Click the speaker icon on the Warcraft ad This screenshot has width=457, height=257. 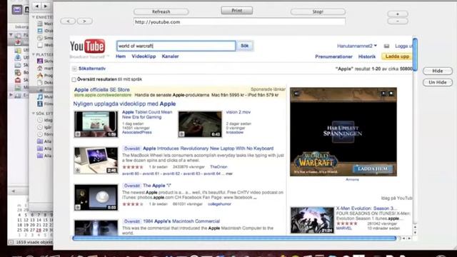click(x=296, y=94)
